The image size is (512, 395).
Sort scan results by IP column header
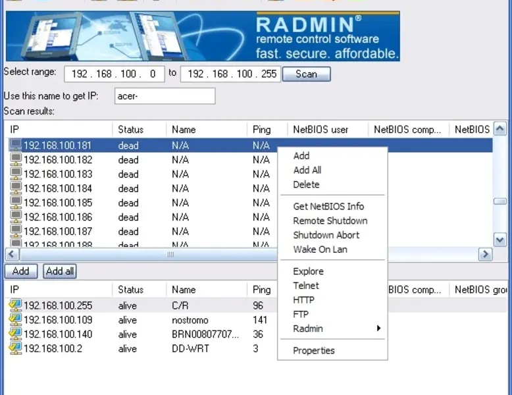[59, 130]
